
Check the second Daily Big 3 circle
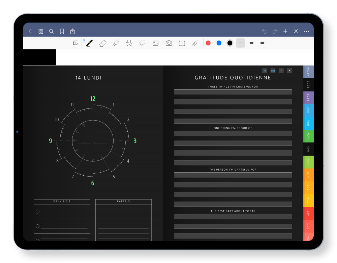(38, 226)
